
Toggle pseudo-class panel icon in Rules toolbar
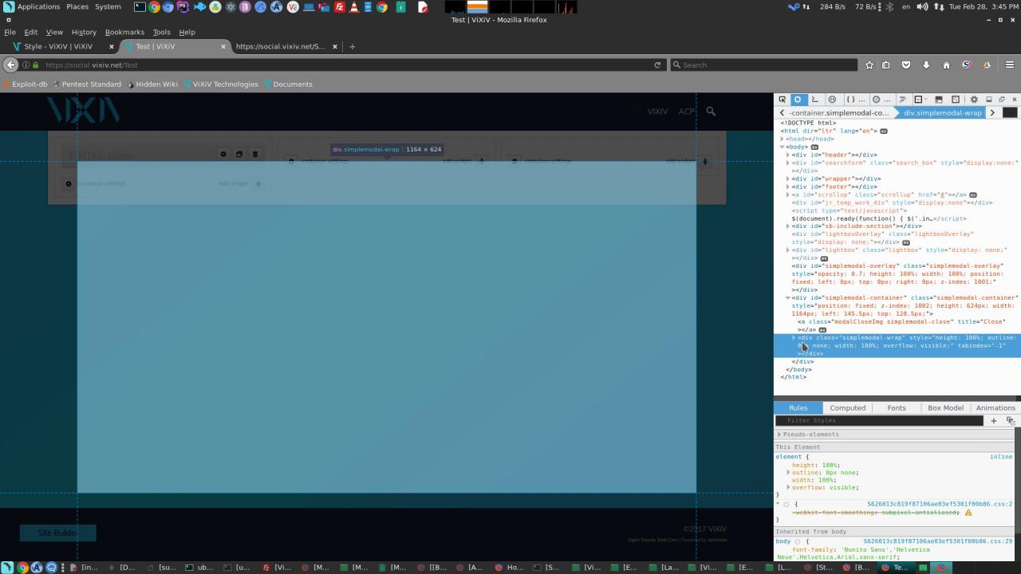click(x=1010, y=421)
